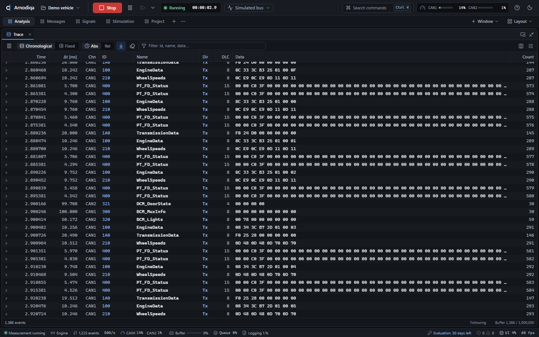Image resolution: width=539 pixels, height=337 pixels.
Task: Click the Evaluation: 30 days left link
Action: (449, 333)
